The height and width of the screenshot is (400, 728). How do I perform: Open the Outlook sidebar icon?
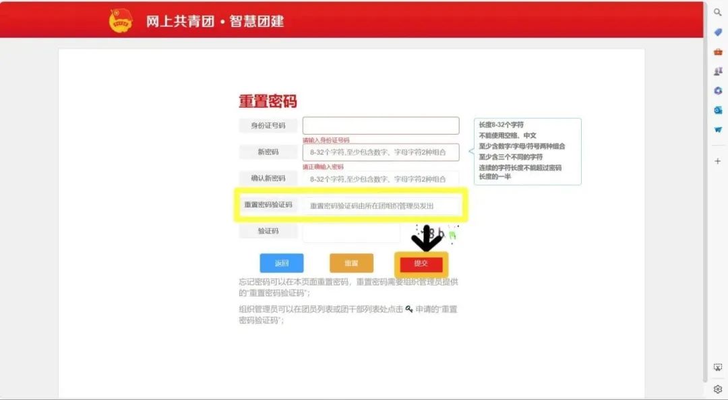[718, 110]
